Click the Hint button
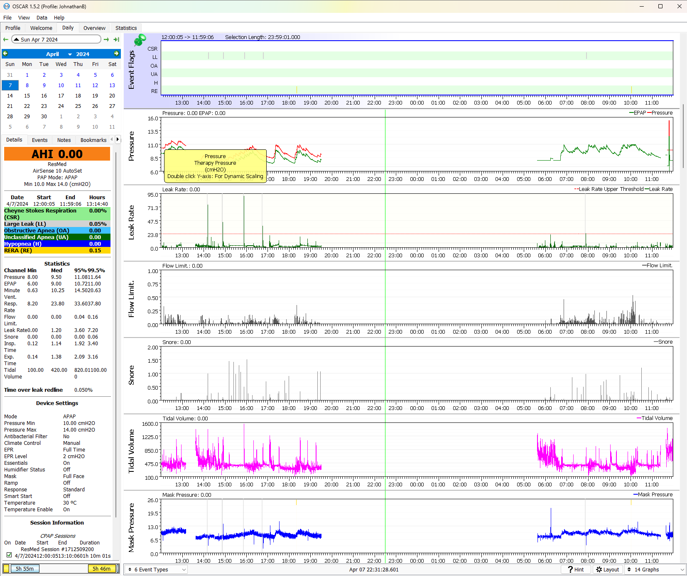The height and width of the screenshot is (576, 687). pyautogui.click(x=576, y=569)
